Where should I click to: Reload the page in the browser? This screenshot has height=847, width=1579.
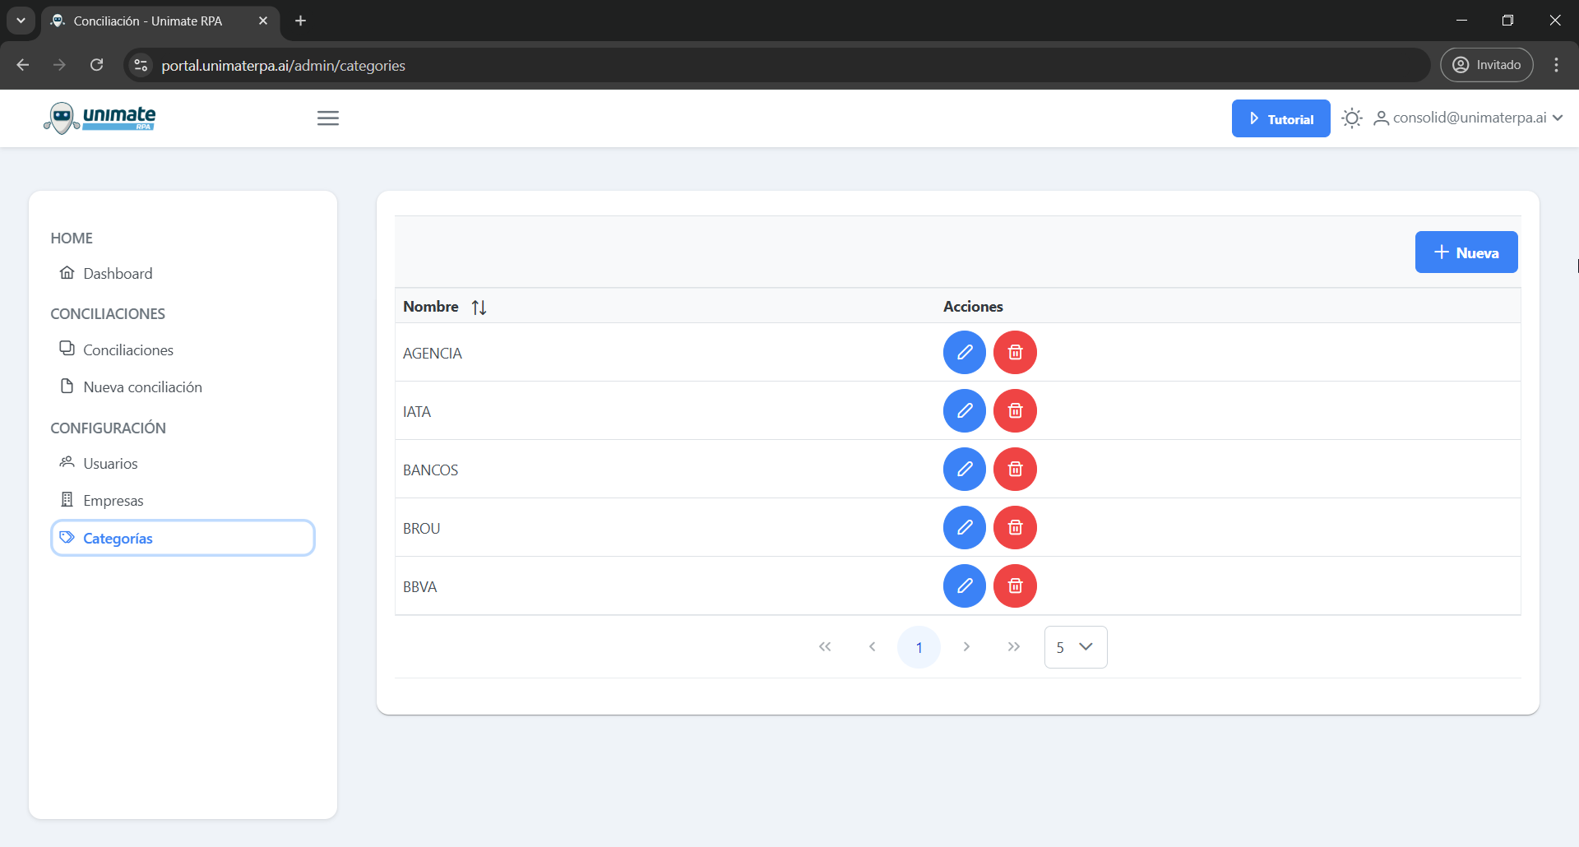[x=96, y=65]
